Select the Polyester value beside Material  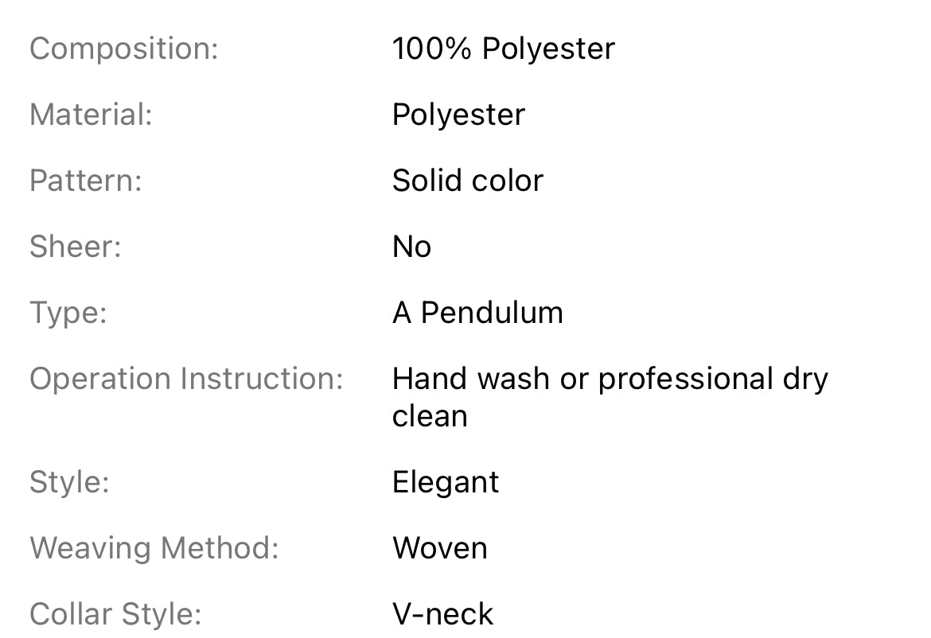tap(458, 115)
